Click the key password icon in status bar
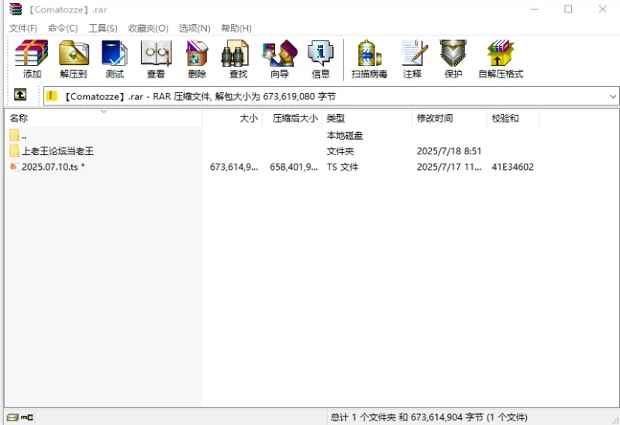The height and width of the screenshot is (425, 620). point(27,417)
